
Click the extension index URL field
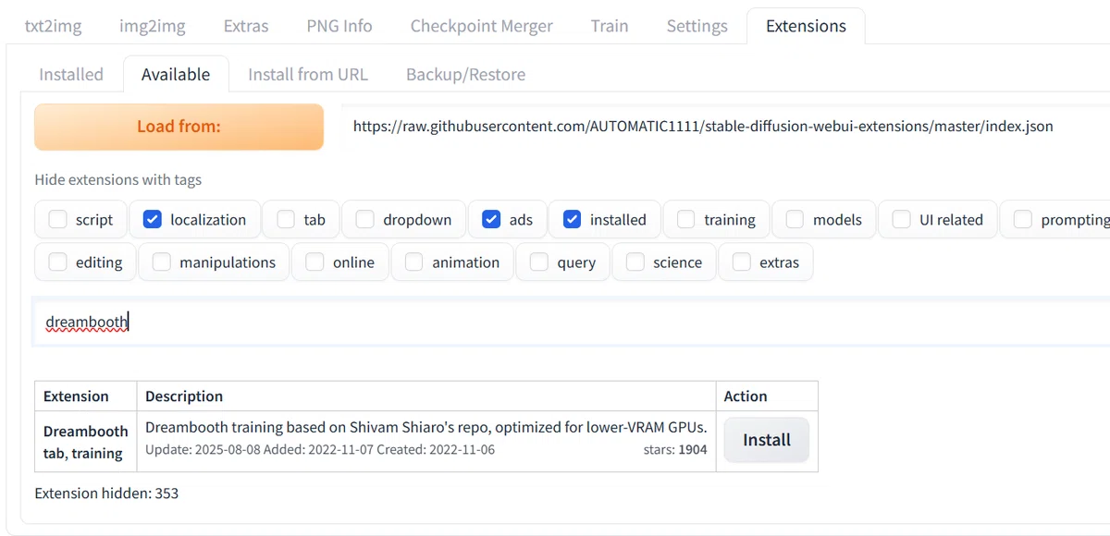pyautogui.click(x=726, y=127)
